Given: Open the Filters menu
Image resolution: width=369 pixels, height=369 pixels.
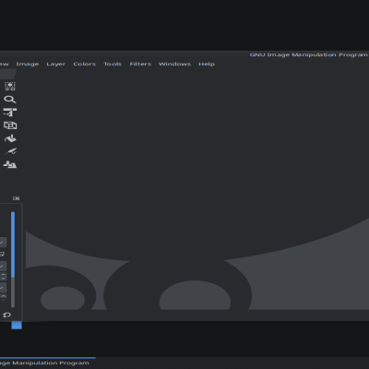Looking at the screenshot, I should coord(140,64).
